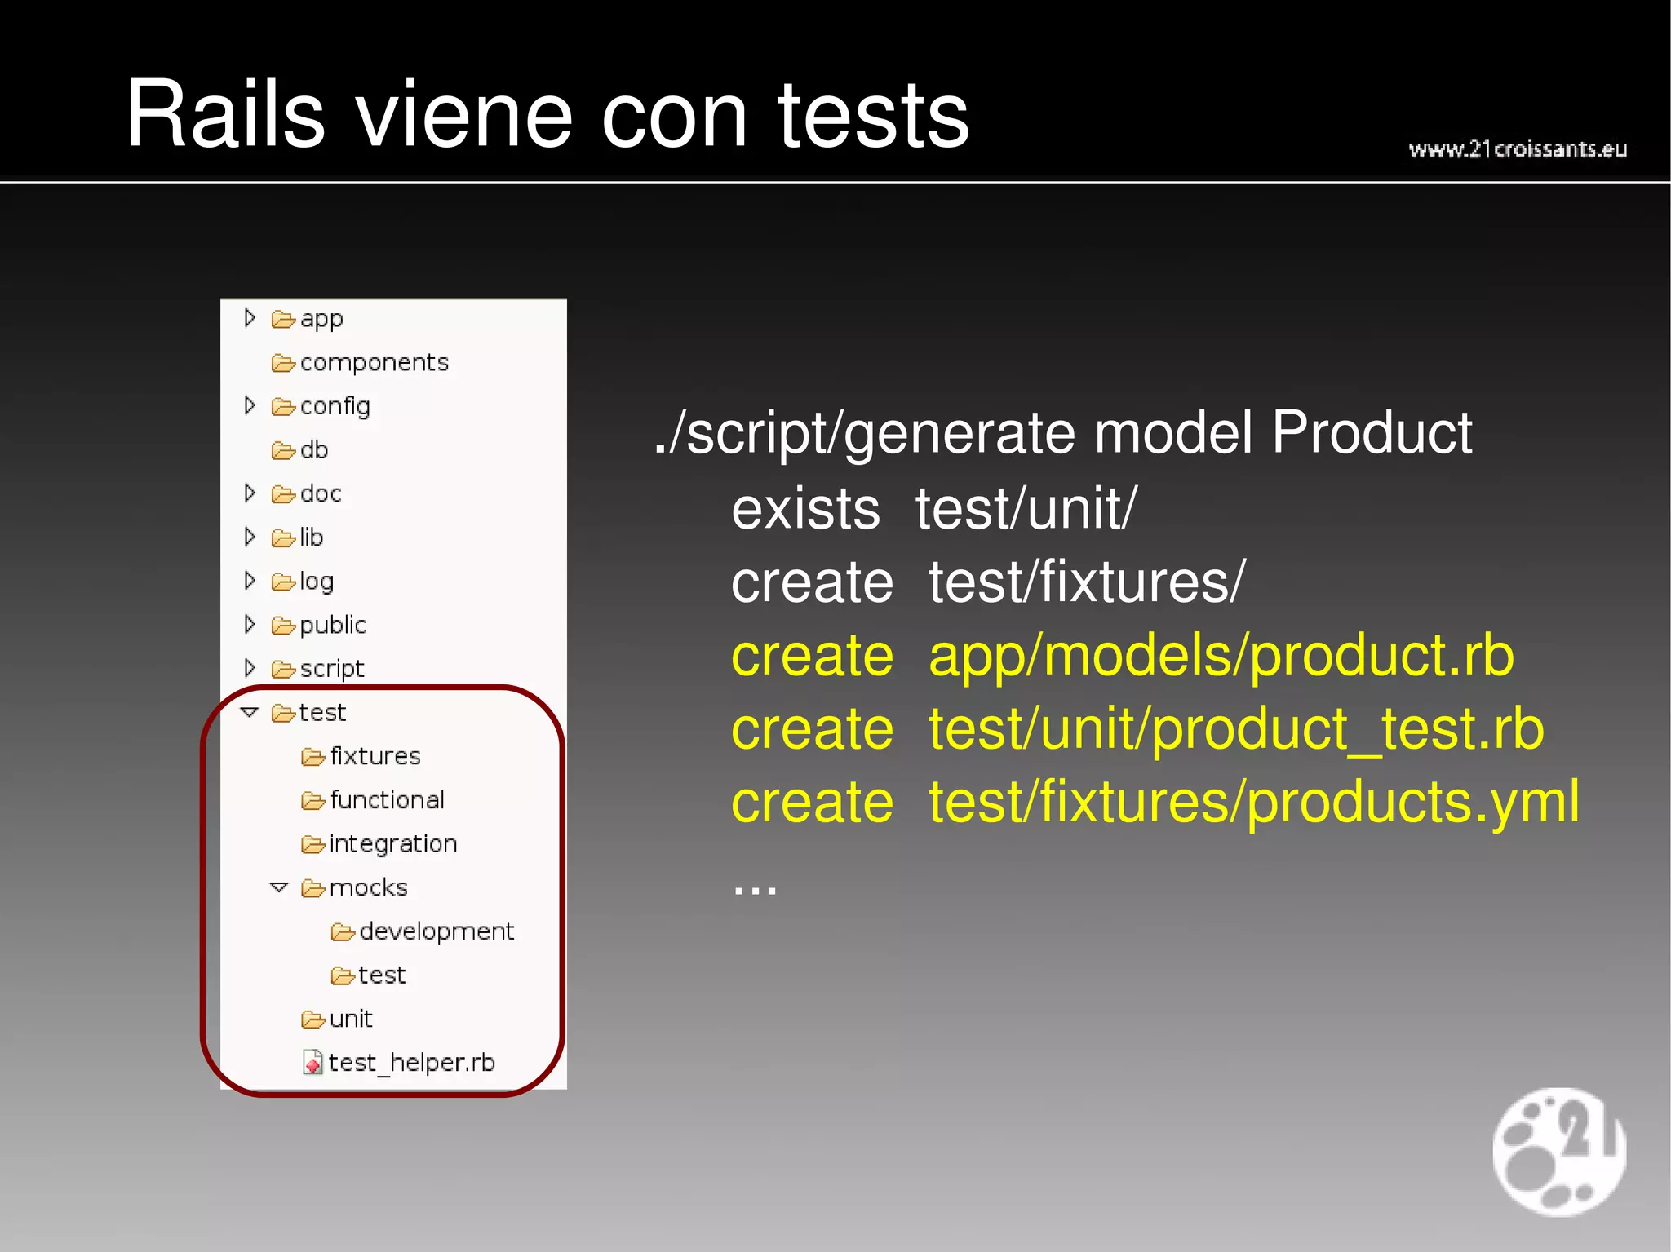The image size is (1671, 1252).
Task: Select the components tree item label
Action: click(375, 362)
